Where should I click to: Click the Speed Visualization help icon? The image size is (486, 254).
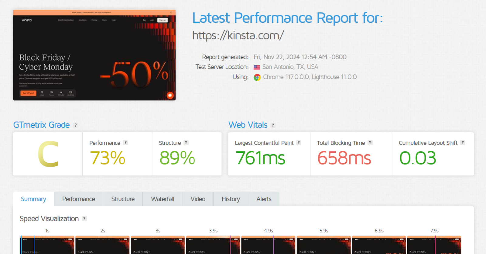84,218
